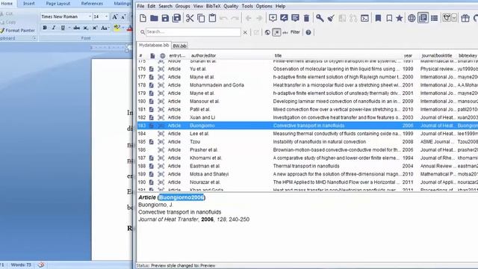This screenshot has height=269, width=478.
Task: Save the database using the floppy icon
Action: click(165, 18)
